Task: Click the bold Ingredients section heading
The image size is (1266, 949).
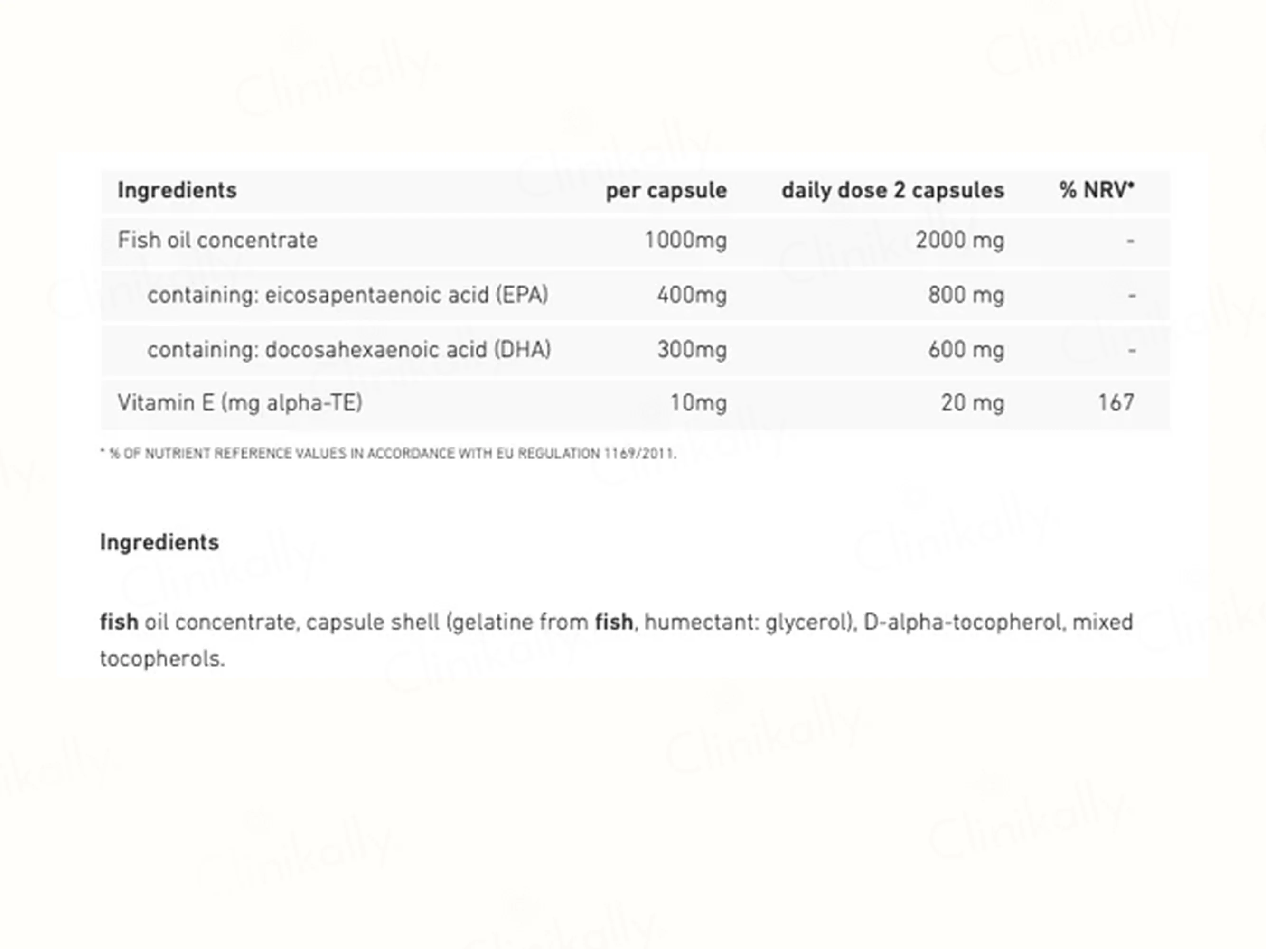Action: pos(159,542)
